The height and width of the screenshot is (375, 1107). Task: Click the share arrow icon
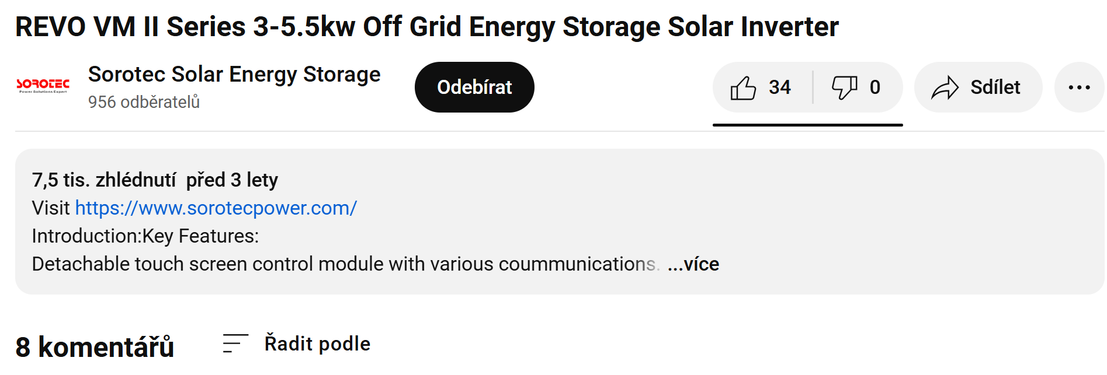point(945,87)
